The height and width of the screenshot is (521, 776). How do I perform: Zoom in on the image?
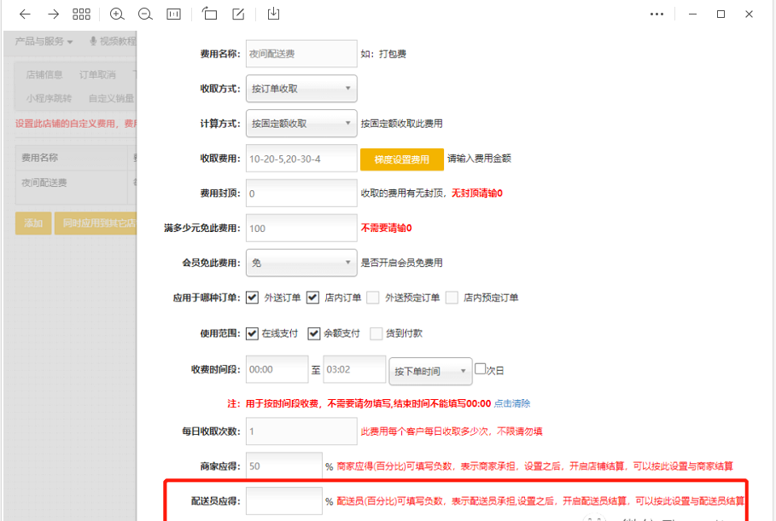tap(118, 14)
